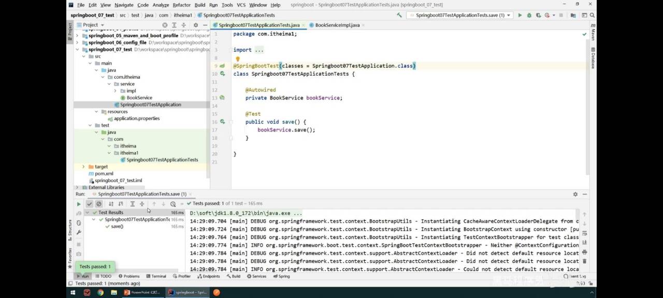
Task: Sort tests by duration in Run toolbar
Action: pyautogui.click(x=121, y=204)
